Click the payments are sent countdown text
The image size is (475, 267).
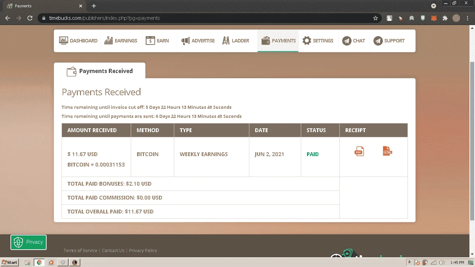click(151, 116)
